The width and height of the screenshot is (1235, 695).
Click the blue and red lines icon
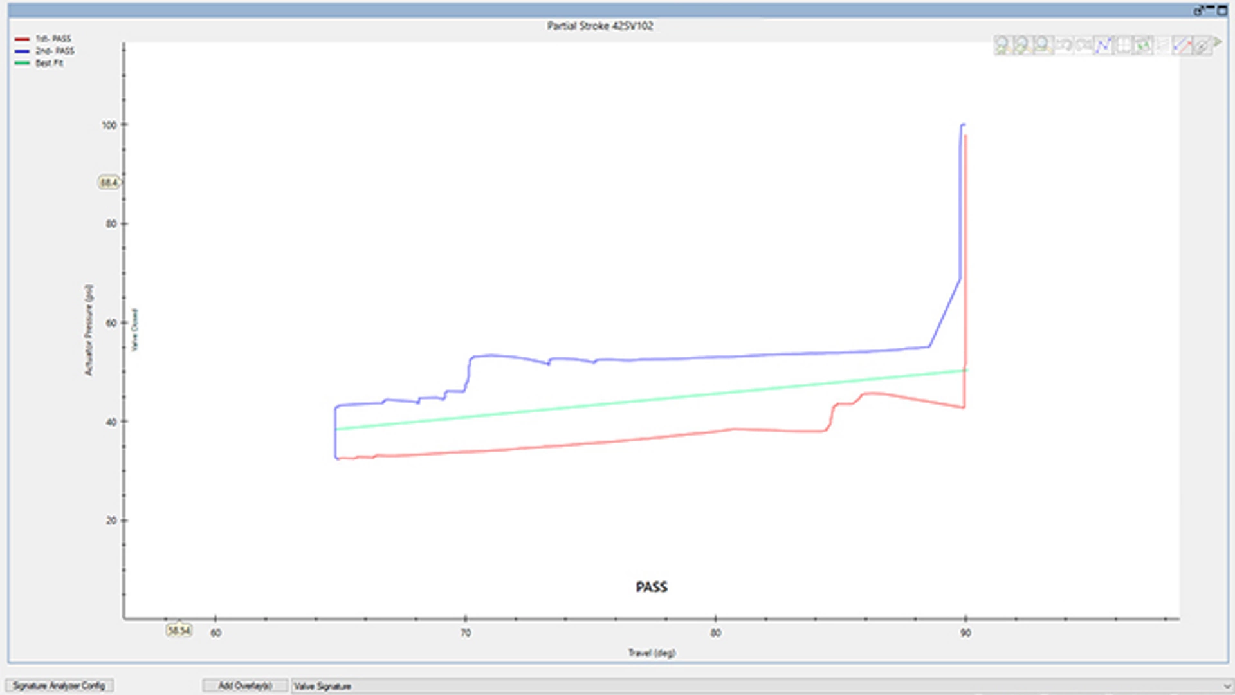[x=1182, y=45]
